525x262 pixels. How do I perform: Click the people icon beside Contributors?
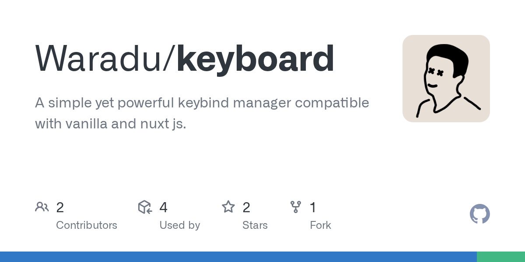[x=42, y=207]
